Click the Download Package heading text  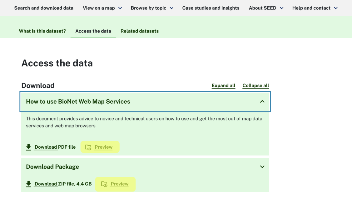pos(52,167)
